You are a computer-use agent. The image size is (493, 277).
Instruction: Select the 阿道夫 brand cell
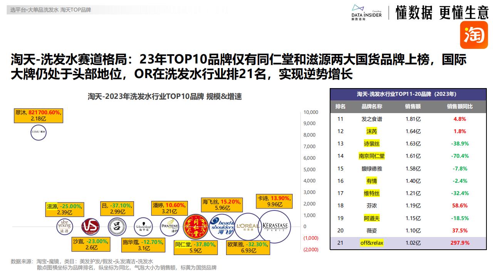point(372,218)
